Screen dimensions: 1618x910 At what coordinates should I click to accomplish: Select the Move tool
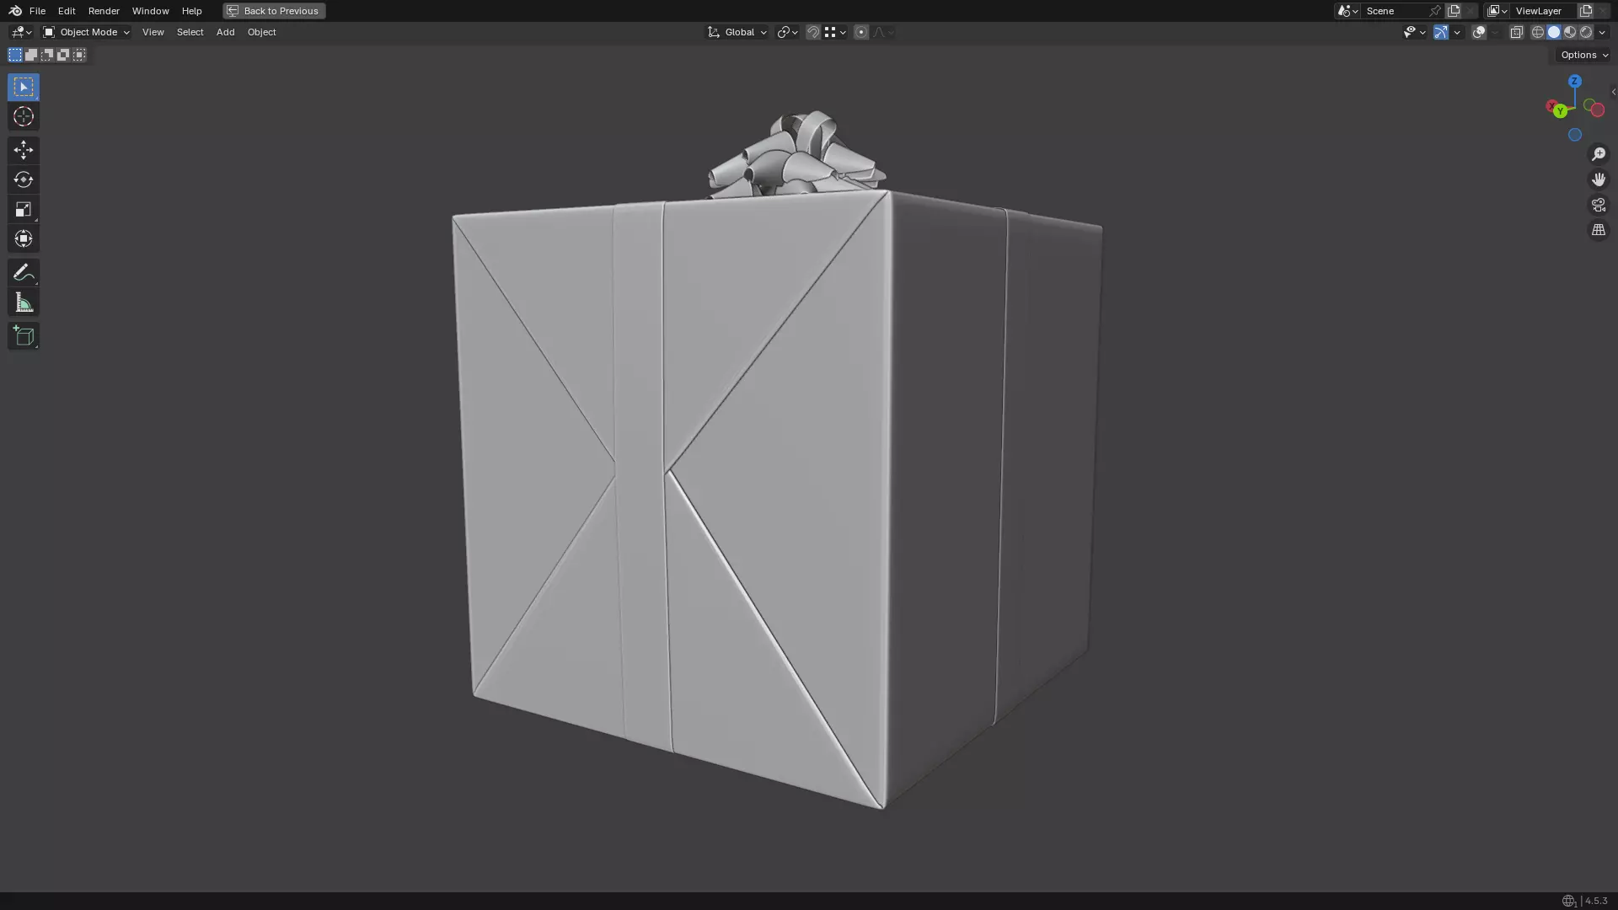click(x=24, y=150)
